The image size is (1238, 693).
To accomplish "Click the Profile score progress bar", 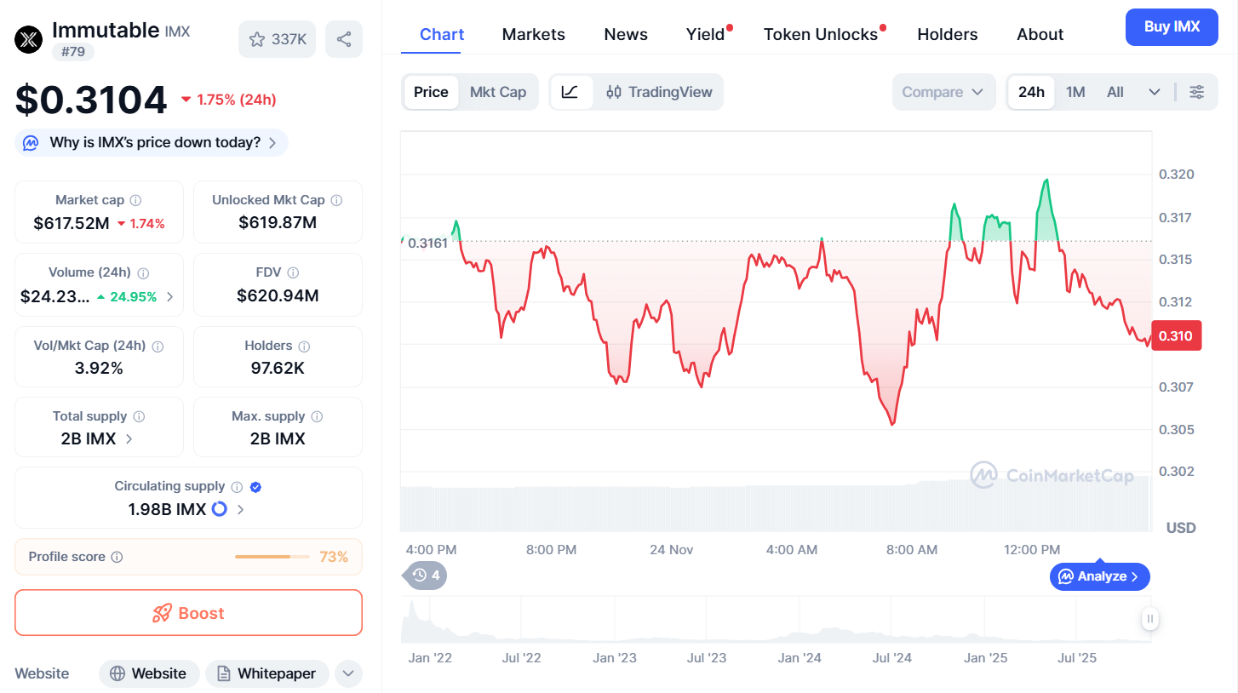I will click(272, 556).
